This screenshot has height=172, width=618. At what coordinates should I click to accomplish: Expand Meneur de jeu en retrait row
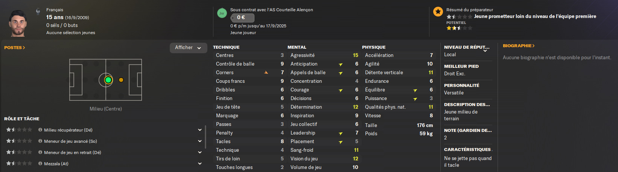click(x=199, y=153)
